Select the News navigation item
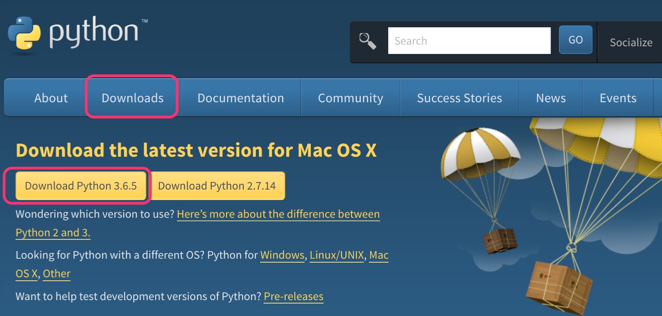 [551, 98]
